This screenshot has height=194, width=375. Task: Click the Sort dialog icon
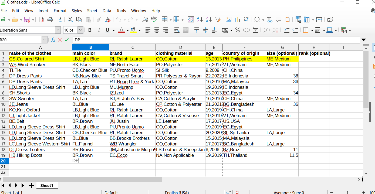[191, 19]
